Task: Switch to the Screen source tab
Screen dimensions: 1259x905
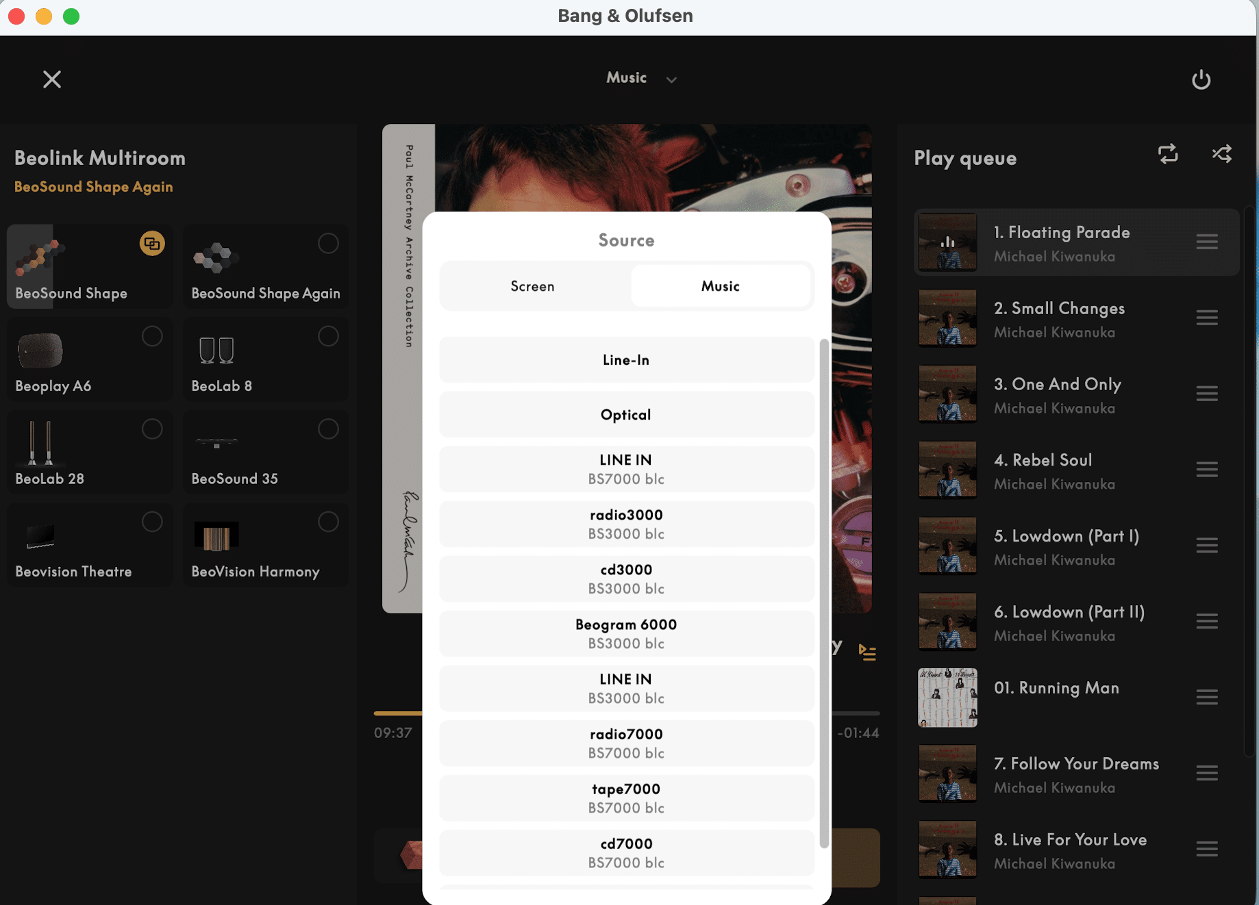Action: [x=533, y=286]
